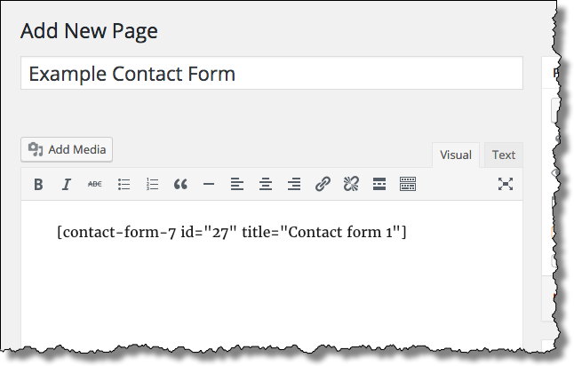Insert the Read More tag
Image resolution: width=574 pixels, height=366 pixels.
(379, 184)
